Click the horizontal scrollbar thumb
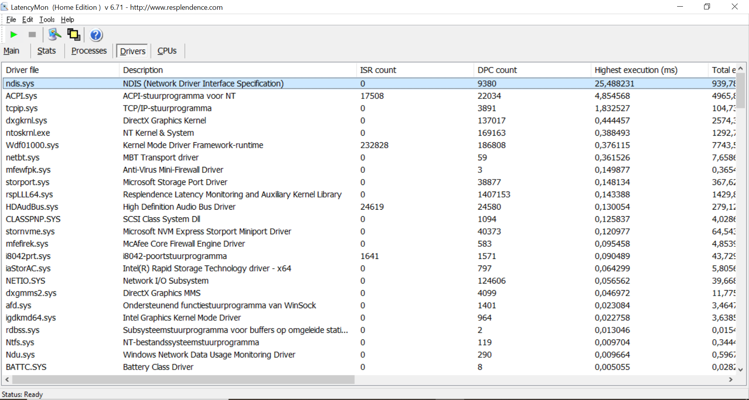Viewport: 749px width, 400px height. 183,379
